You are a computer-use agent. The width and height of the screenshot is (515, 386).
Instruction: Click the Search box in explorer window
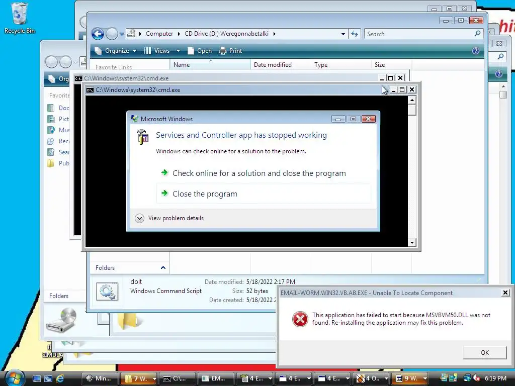tap(423, 34)
